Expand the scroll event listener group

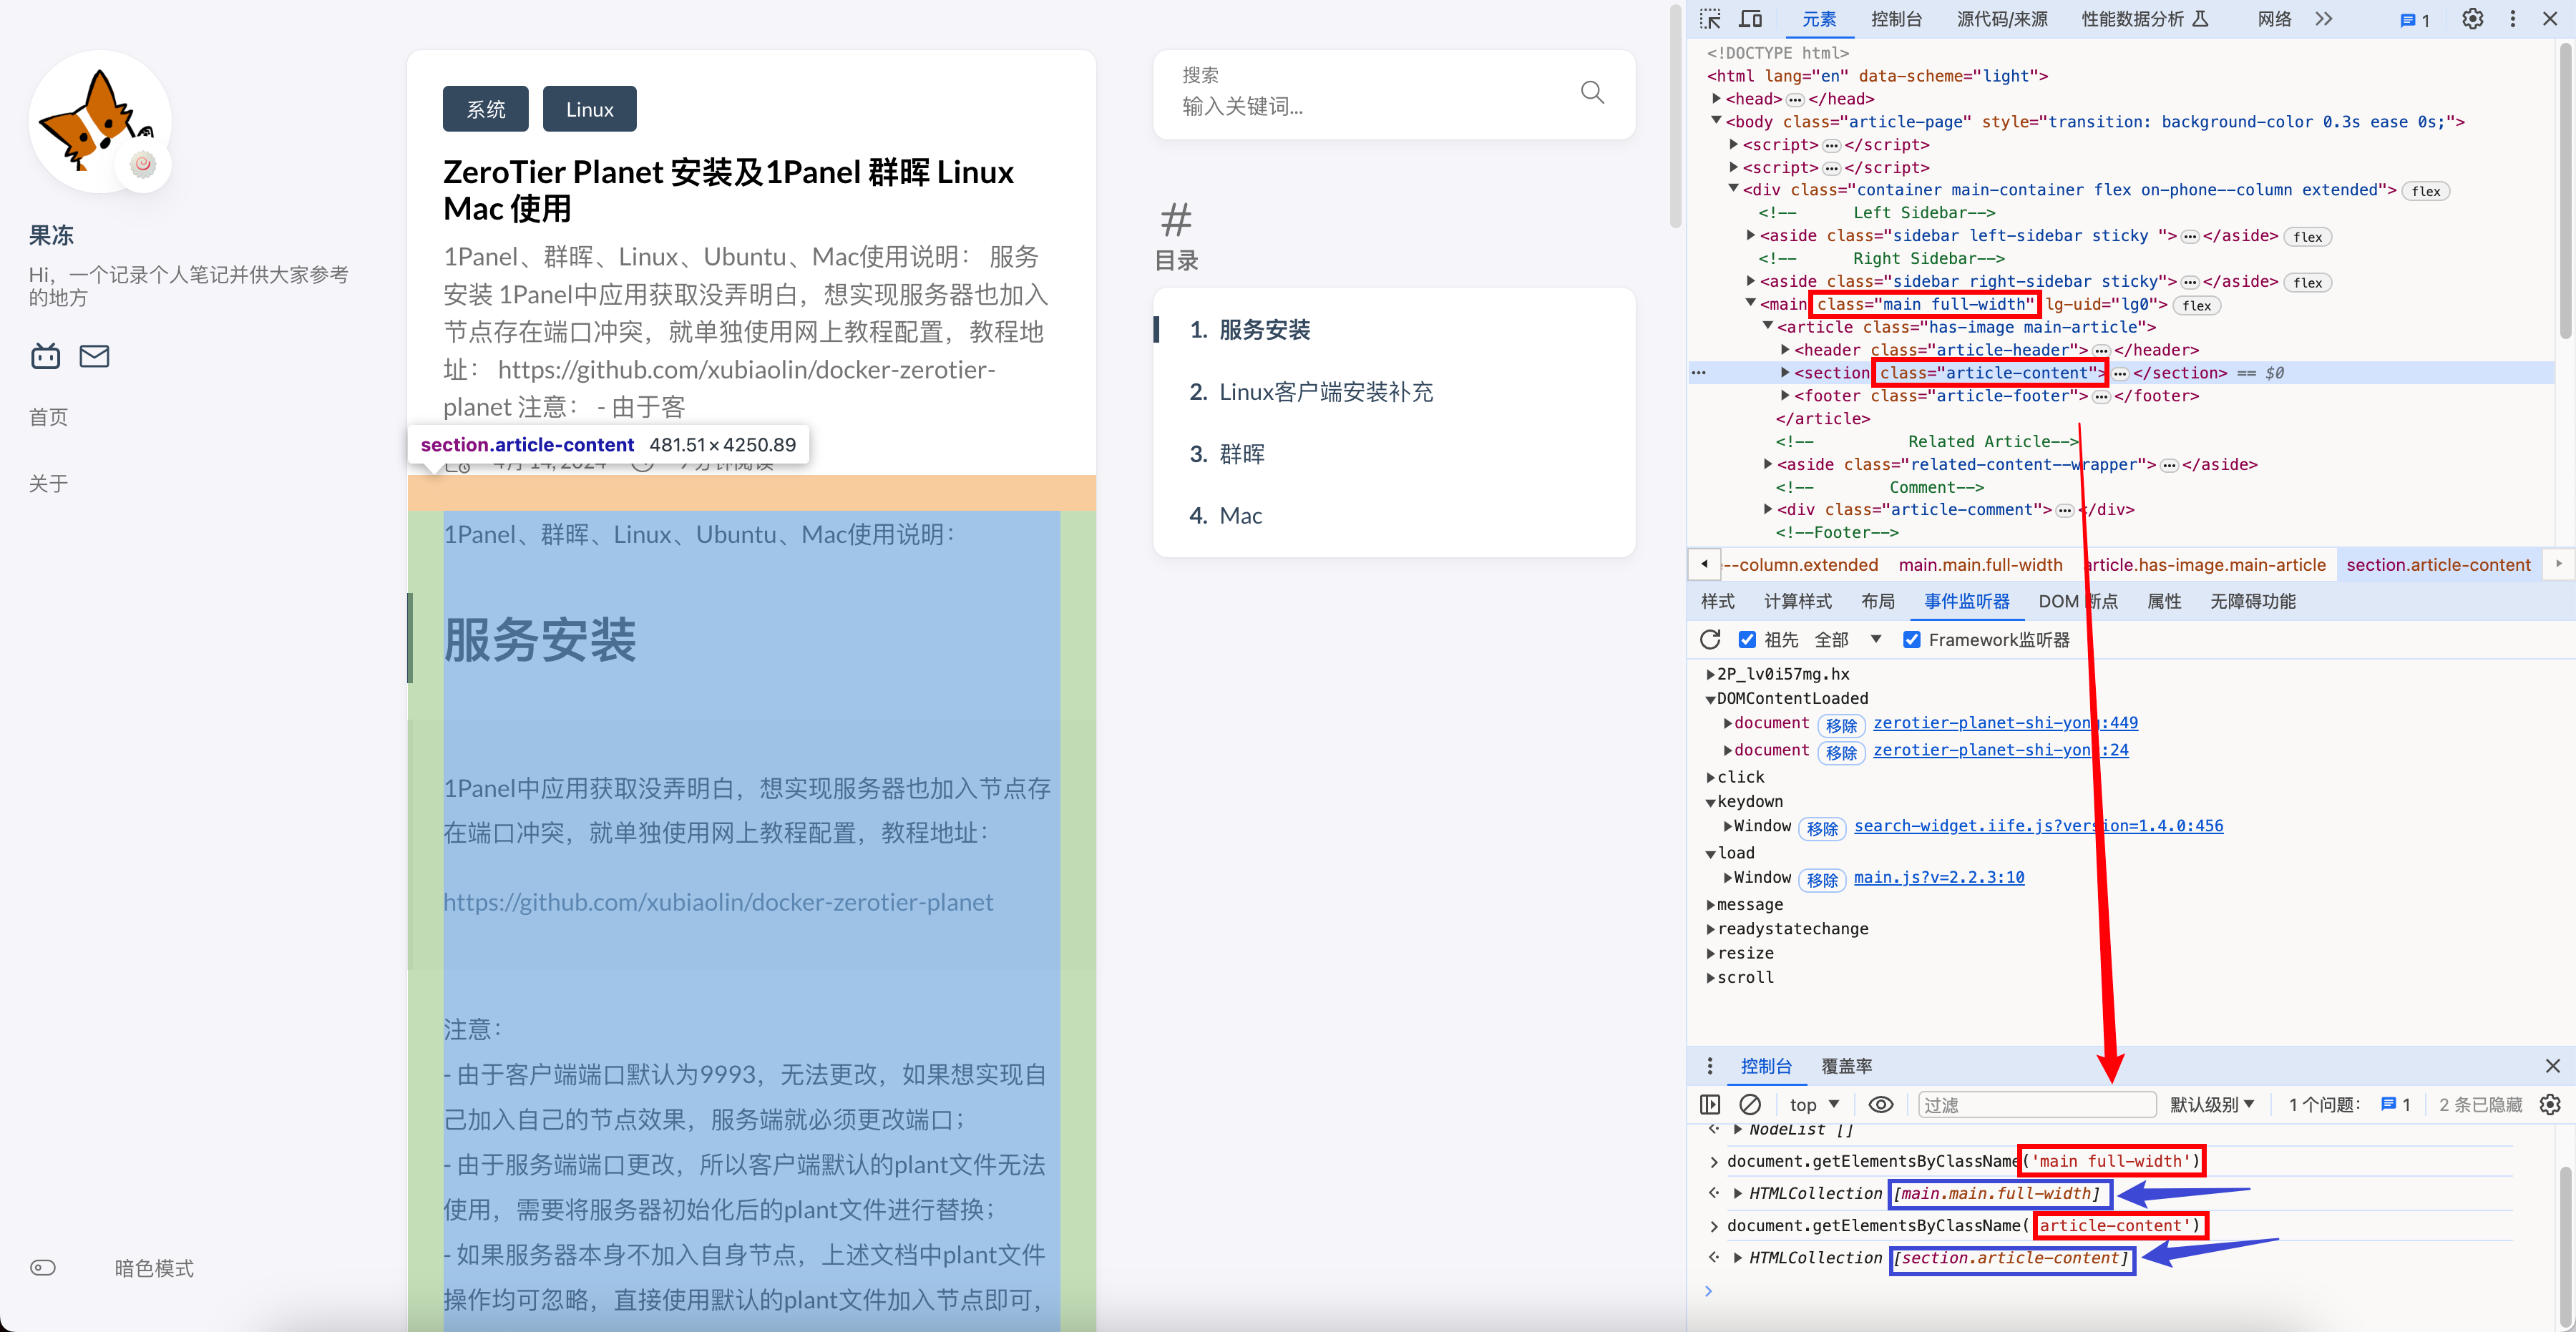point(1710,978)
